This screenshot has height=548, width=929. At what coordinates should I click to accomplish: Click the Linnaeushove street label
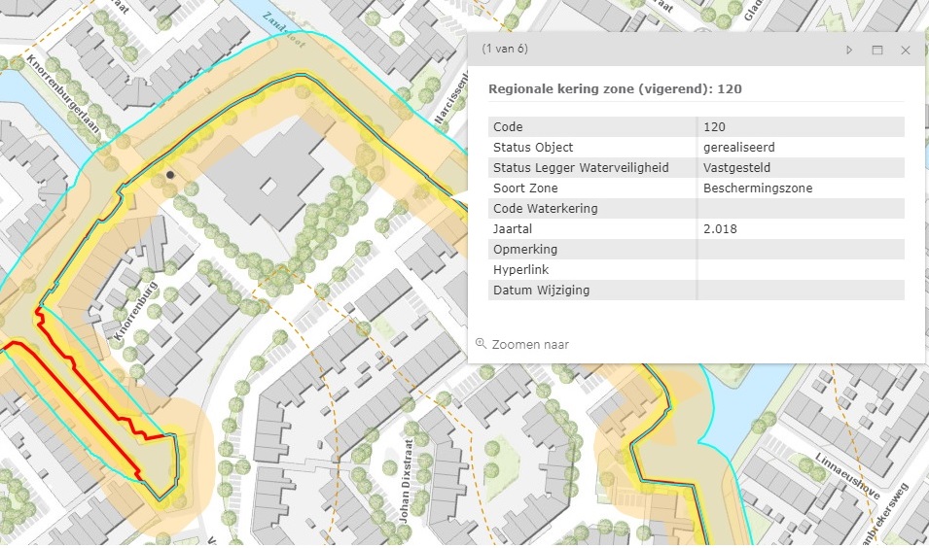847,476
